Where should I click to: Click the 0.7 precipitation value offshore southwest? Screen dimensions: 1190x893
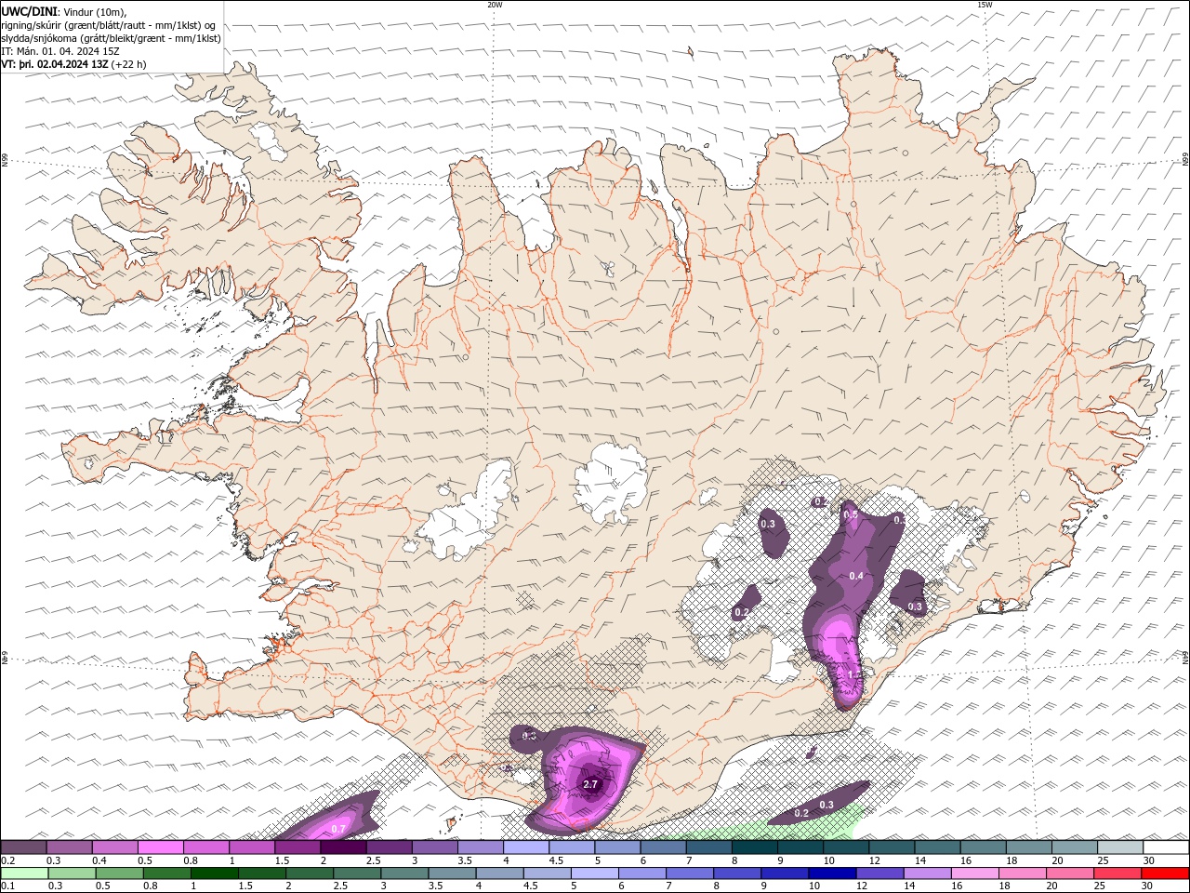tap(338, 829)
